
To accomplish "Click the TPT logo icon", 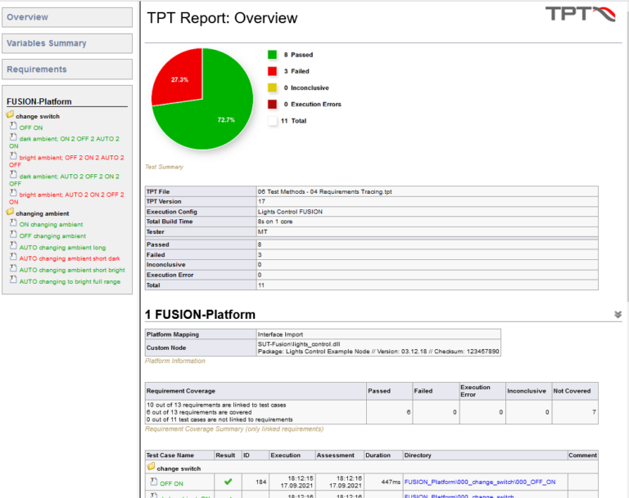I will coord(580,14).
